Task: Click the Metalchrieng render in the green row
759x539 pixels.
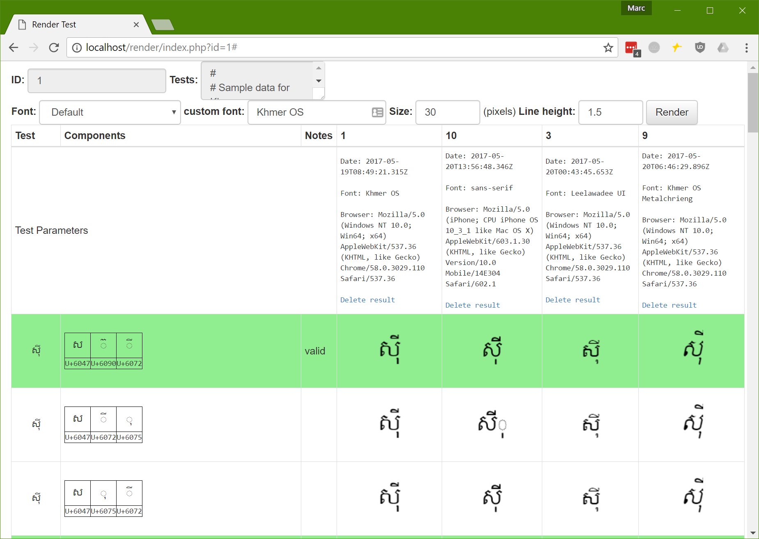Action: point(693,347)
